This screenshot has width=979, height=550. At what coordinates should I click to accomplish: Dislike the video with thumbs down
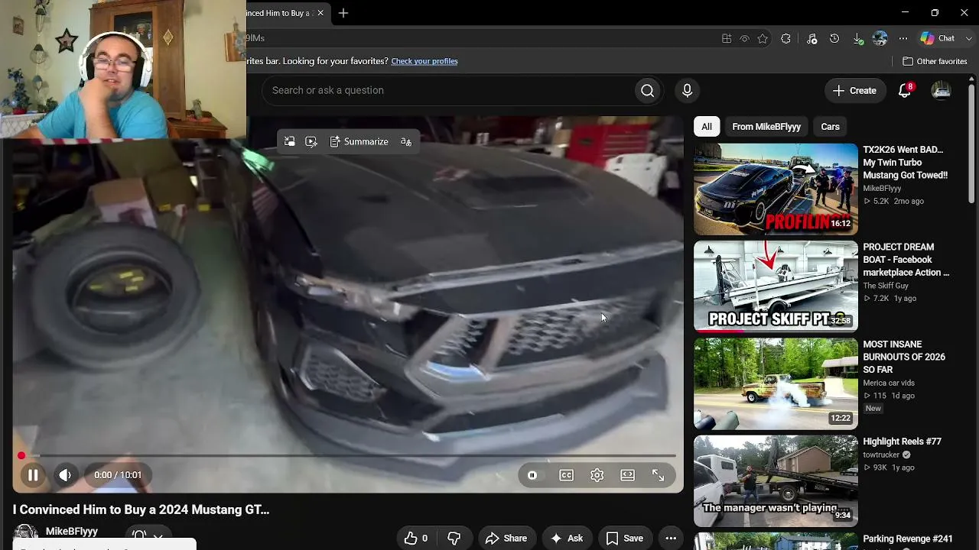pyautogui.click(x=454, y=539)
